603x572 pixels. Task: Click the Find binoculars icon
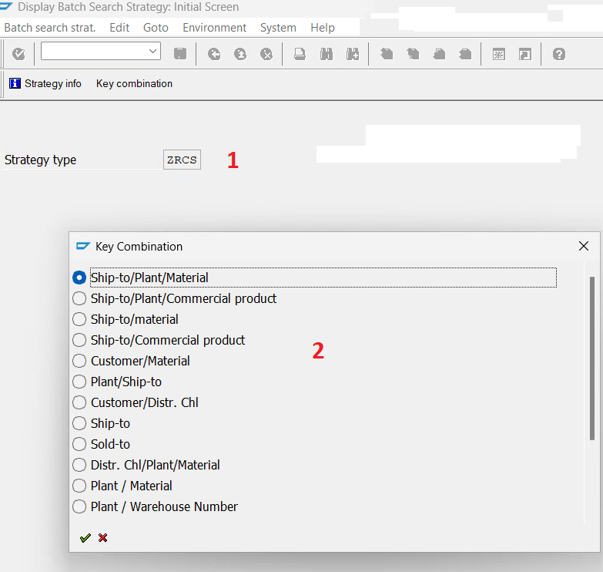click(327, 54)
